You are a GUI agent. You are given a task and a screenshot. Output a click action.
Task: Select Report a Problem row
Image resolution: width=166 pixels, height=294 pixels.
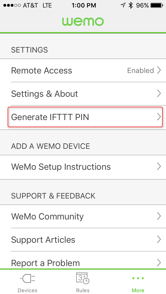click(83, 260)
